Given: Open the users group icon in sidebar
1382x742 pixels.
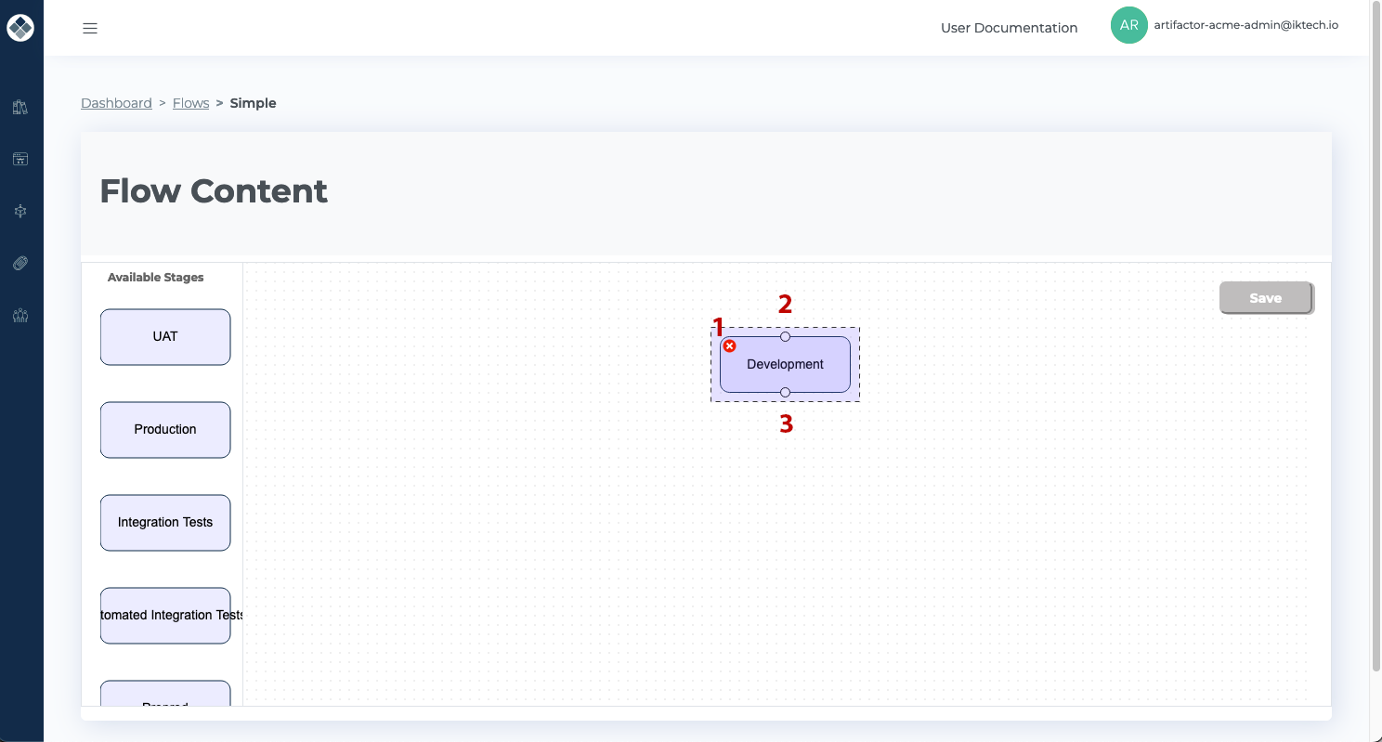Looking at the screenshot, I should 20,316.
